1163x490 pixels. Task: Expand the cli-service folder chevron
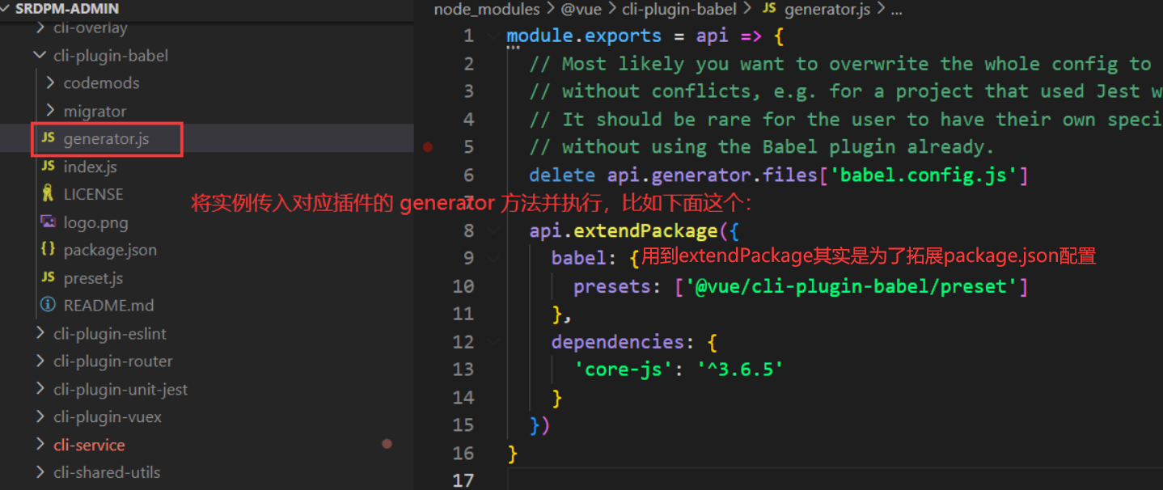coord(40,446)
